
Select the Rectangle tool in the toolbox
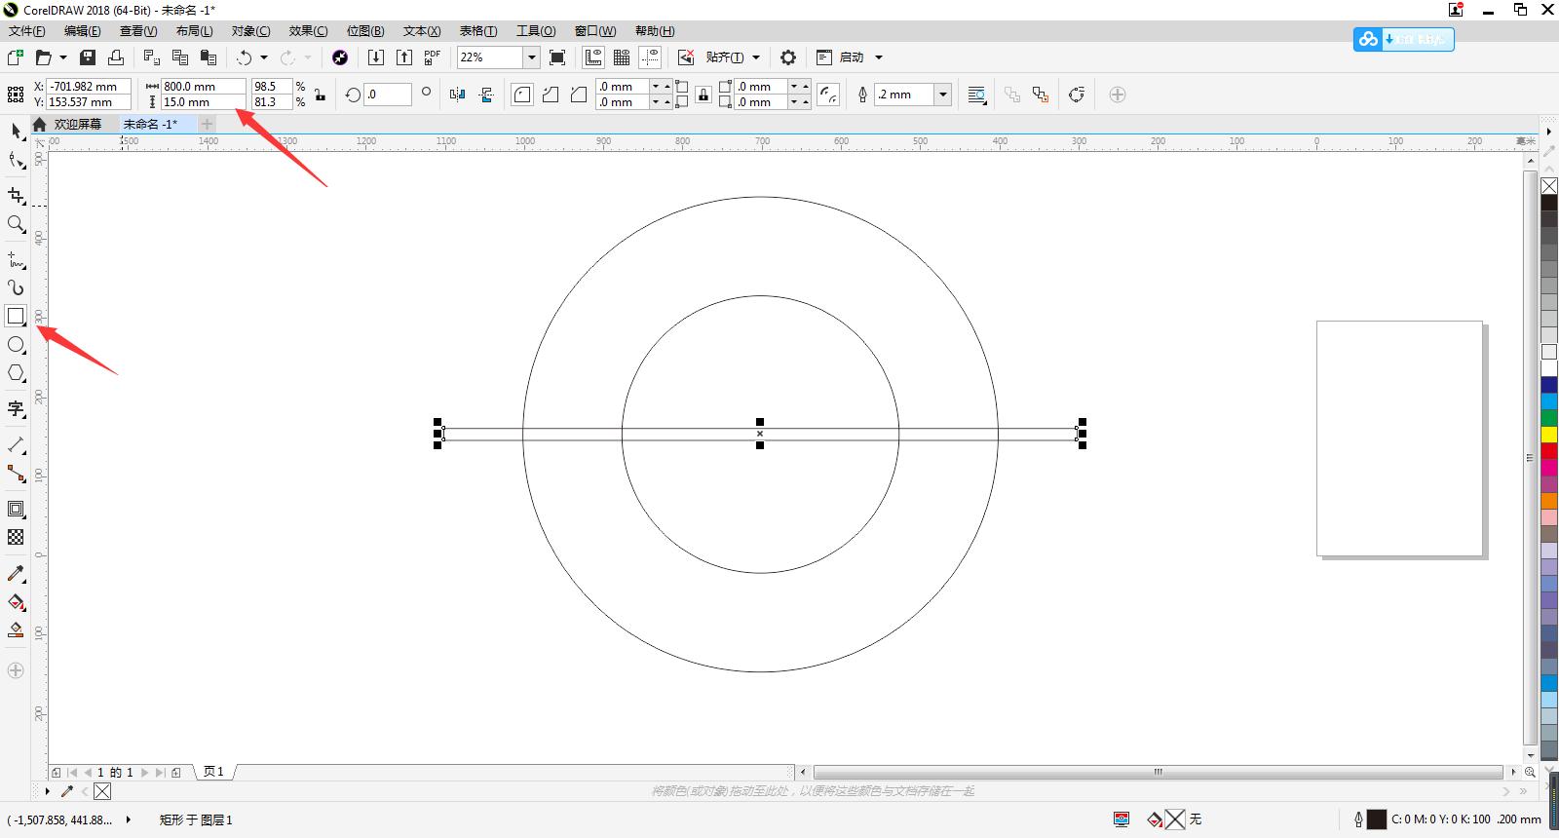tap(16, 316)
